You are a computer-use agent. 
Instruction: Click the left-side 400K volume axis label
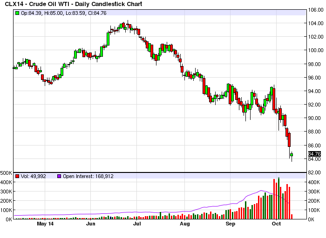coord(6,182)
